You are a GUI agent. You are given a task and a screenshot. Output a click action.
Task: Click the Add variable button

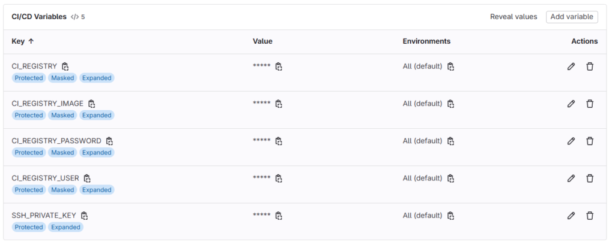(x=572, y=17)
